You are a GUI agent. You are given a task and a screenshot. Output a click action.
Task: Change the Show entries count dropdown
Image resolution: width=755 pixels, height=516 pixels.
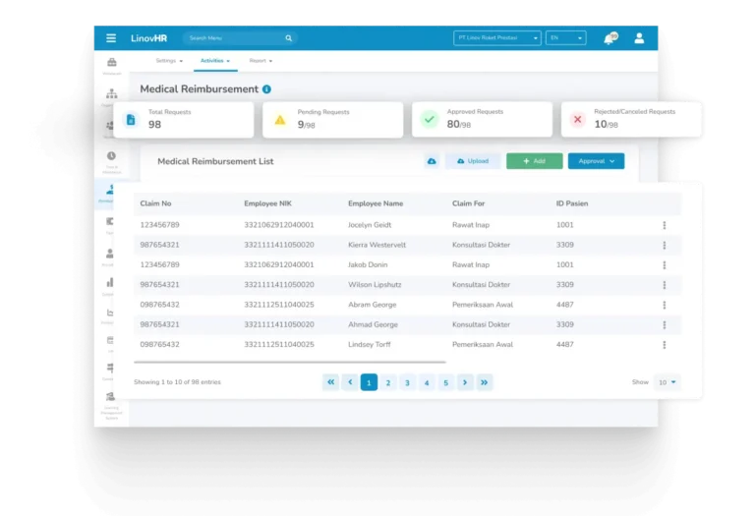[x=667, y=382]
